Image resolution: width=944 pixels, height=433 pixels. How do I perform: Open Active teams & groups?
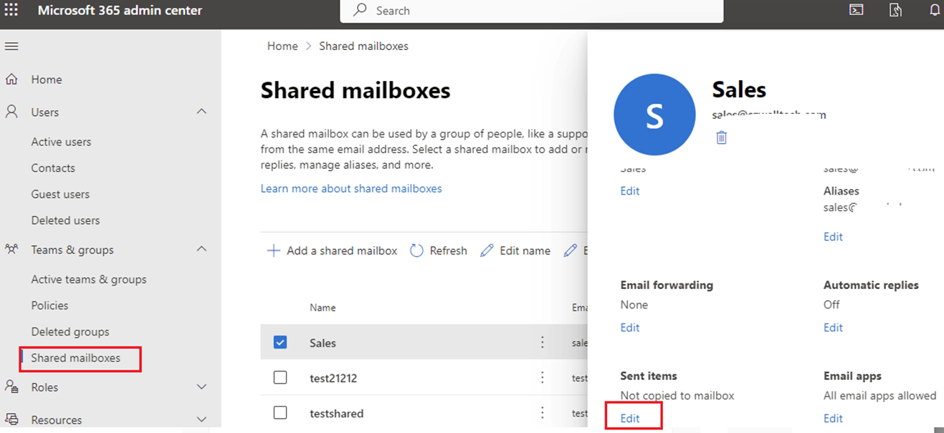pyautogui.click(x=89, y=279)
